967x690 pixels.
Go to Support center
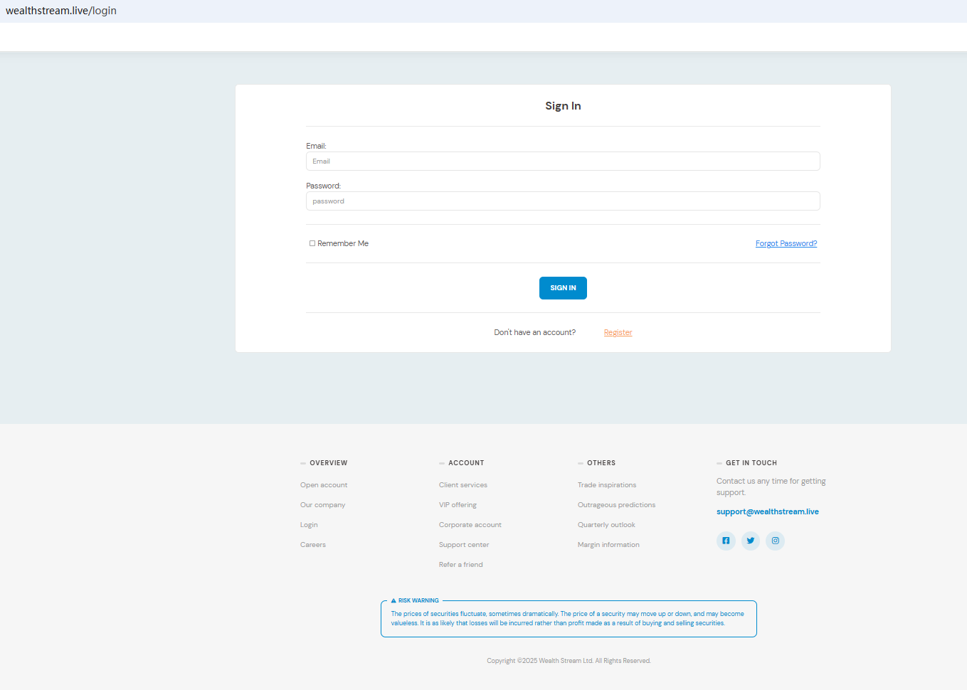[x=464, y=545]
